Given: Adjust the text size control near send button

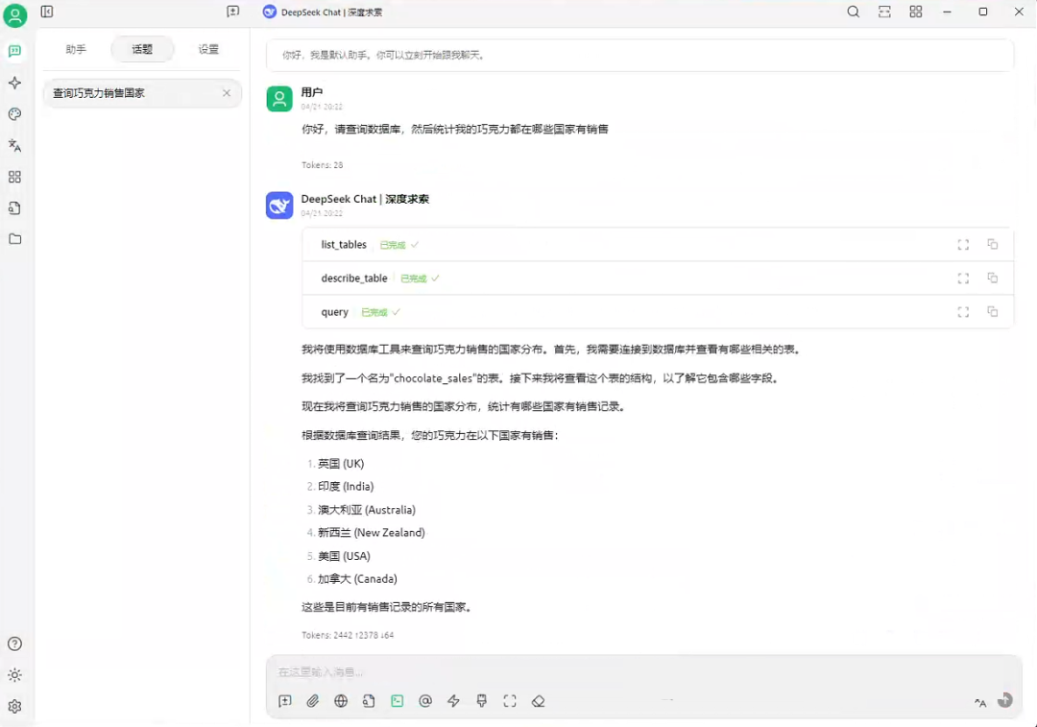Looking at the screenshot, I should pyautogui.click(x=979, y=703).
